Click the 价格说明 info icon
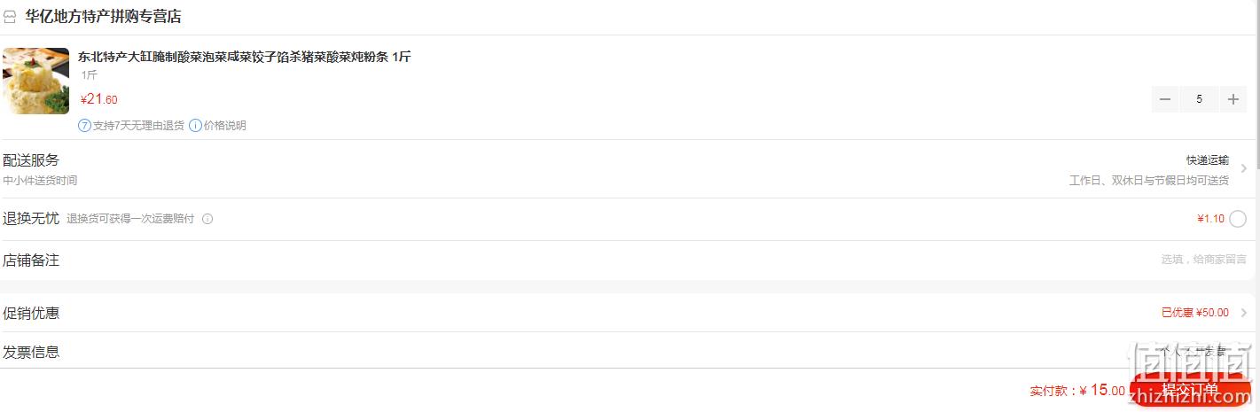Viewport: 1260px width, 412px height. 195,126
